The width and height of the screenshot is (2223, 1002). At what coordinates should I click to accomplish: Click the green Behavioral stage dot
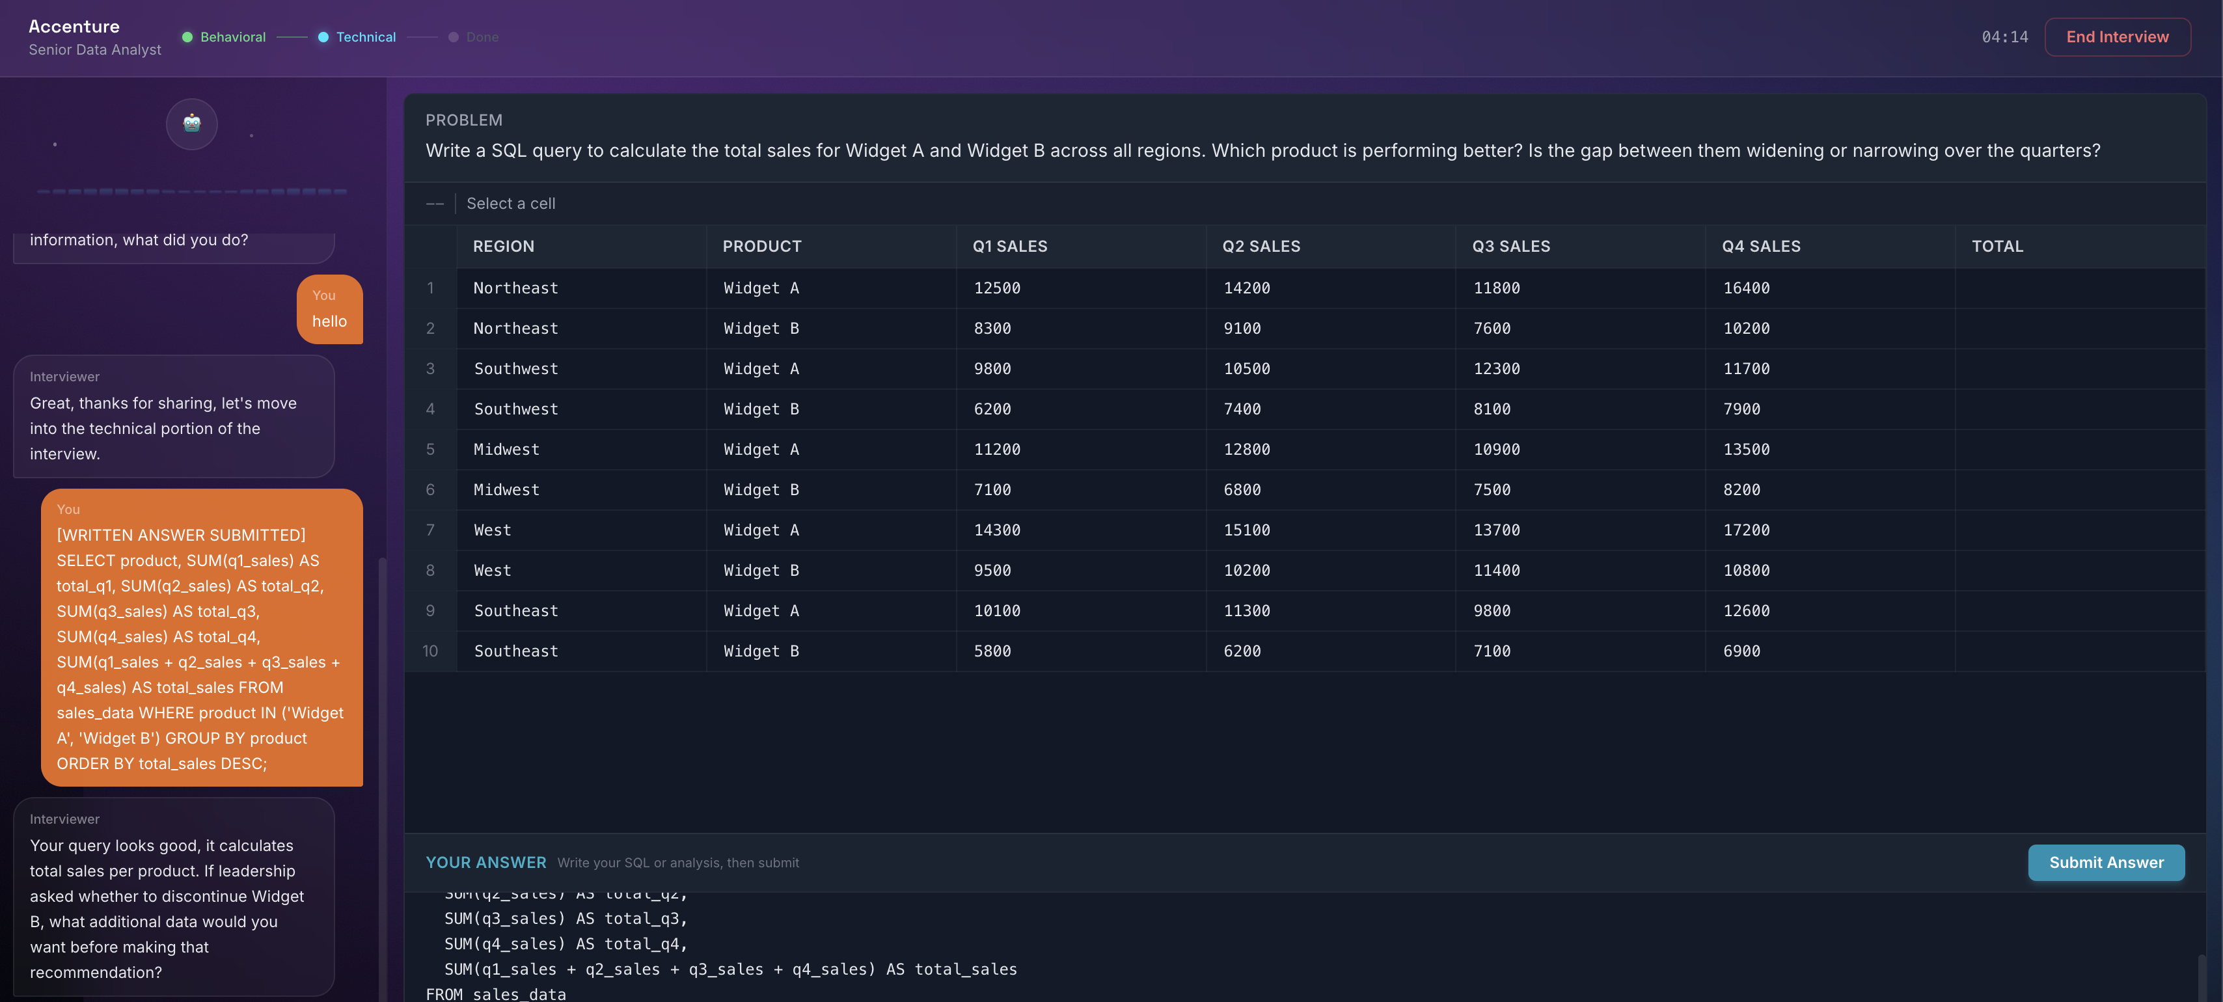click(187, 37)
